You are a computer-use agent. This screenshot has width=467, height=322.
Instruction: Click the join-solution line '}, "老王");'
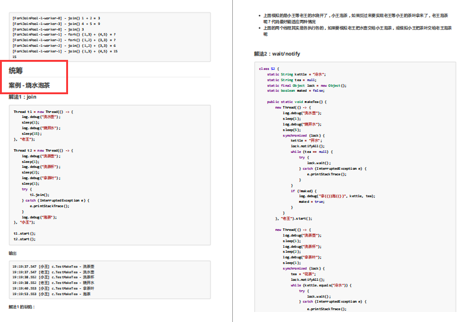(x=24, y=139)
